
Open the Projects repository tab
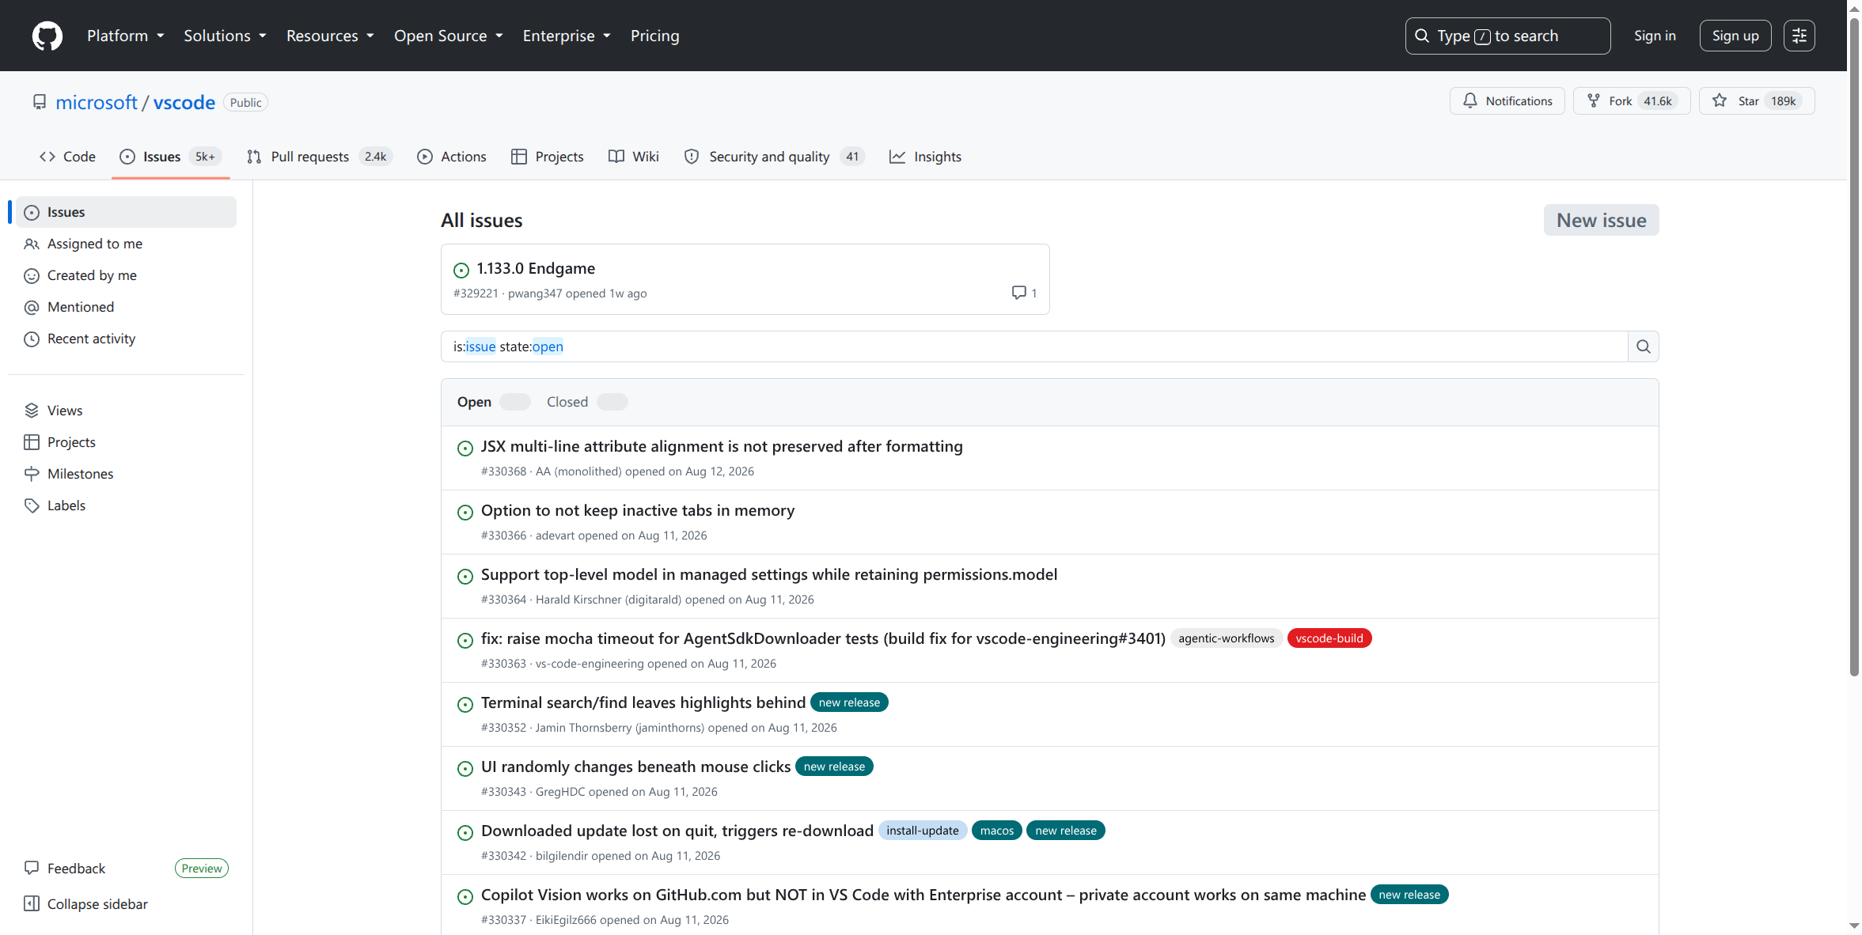(548, 157)
